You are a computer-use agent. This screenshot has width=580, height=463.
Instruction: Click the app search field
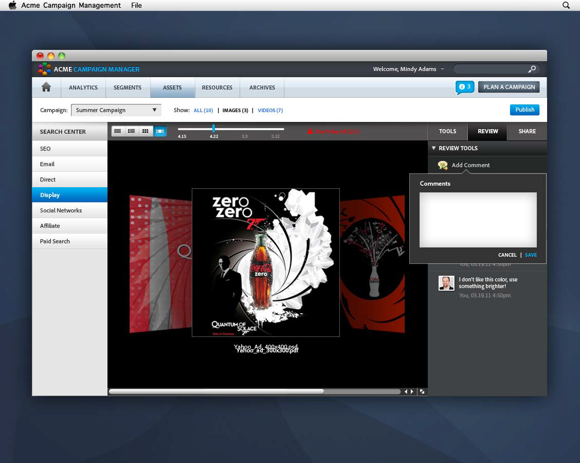[496, 69]
